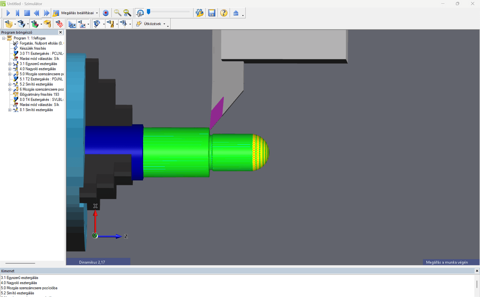This screenshot has width=480, height=297.
Task: Click the simulation speed slider handle
Action: (148, 12)
